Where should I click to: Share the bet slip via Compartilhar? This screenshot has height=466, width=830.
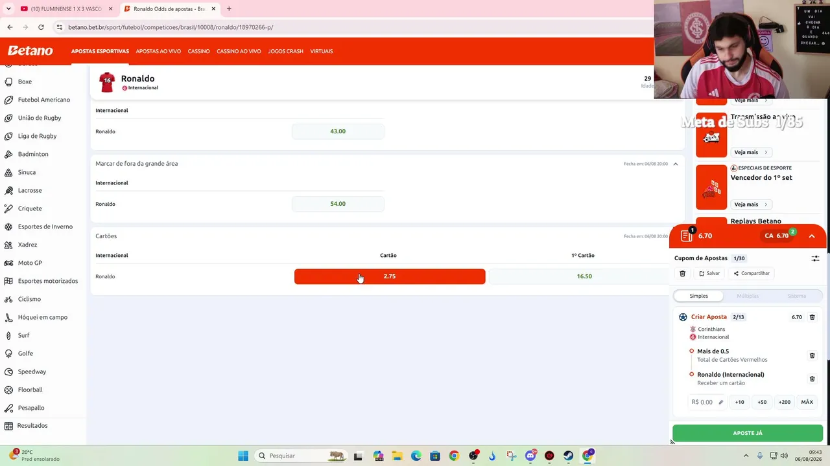click(752, 273)
